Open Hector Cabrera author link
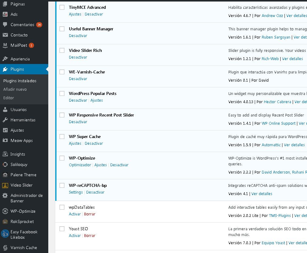This screenshot has height=253, width=307. [x=278, y=102]
